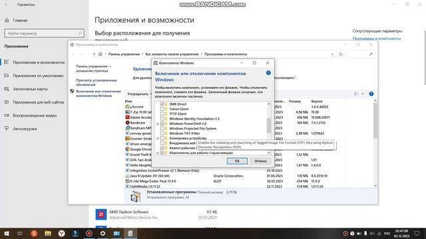Click the refresh button in Programs address bar
The width and height of the screenshot is (426, 239).
pyautogui.click(x=341, y=54)
